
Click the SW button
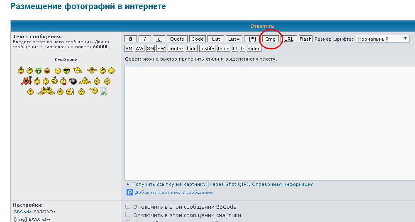pyautogui.click(x=161, y=49)
